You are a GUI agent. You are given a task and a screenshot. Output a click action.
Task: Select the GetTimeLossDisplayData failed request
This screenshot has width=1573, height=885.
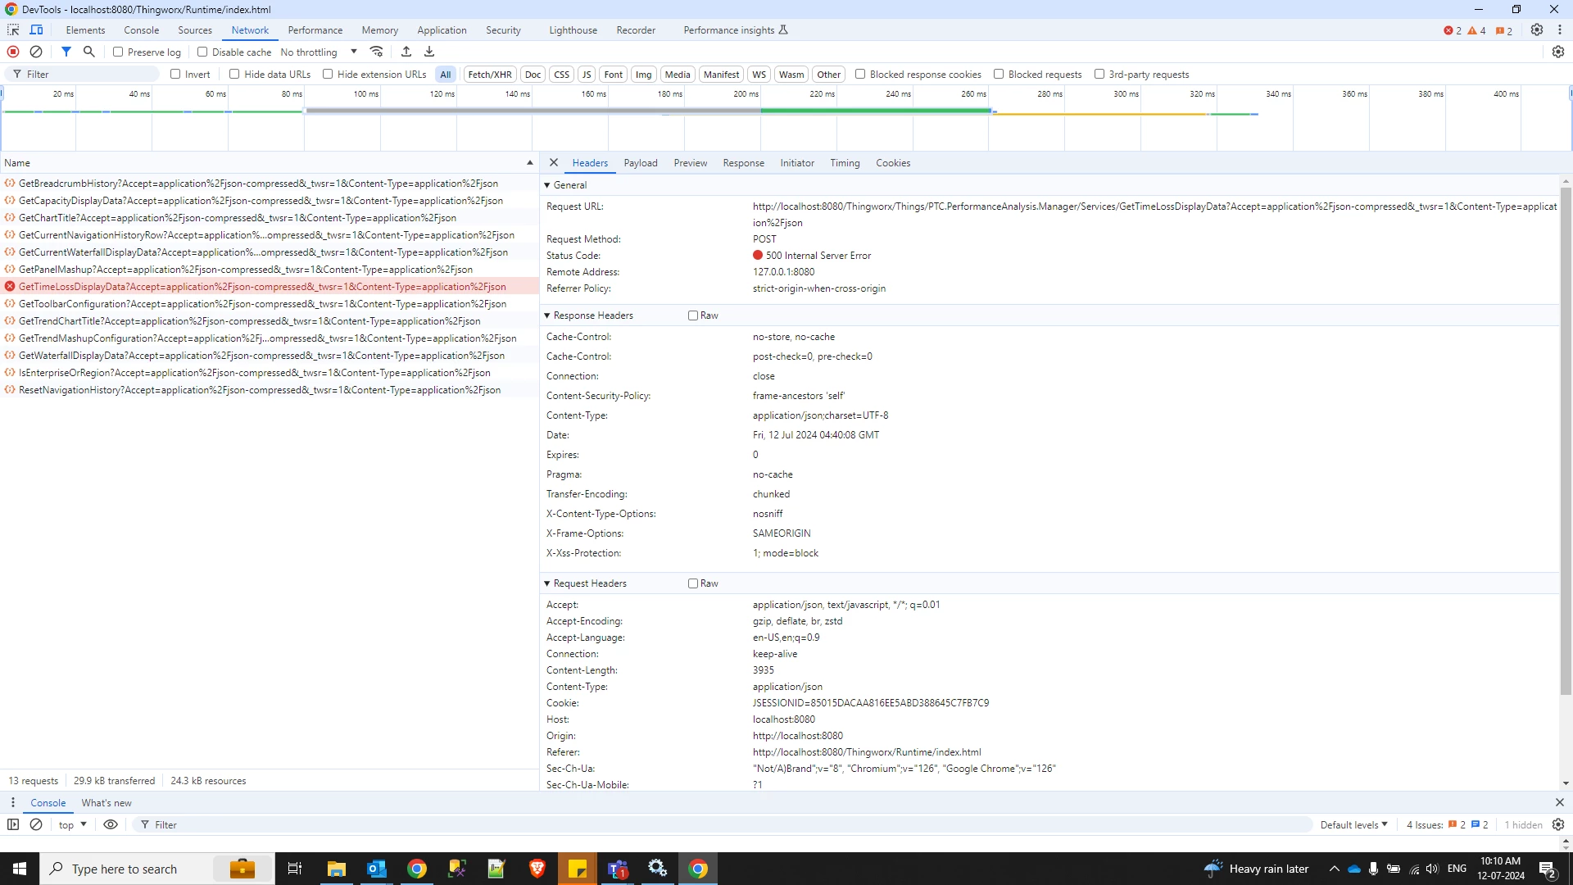[262, 287]
